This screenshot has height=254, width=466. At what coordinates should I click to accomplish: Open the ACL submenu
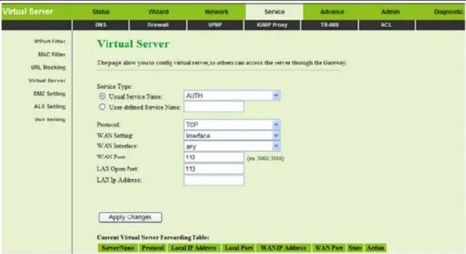point(387,24)
